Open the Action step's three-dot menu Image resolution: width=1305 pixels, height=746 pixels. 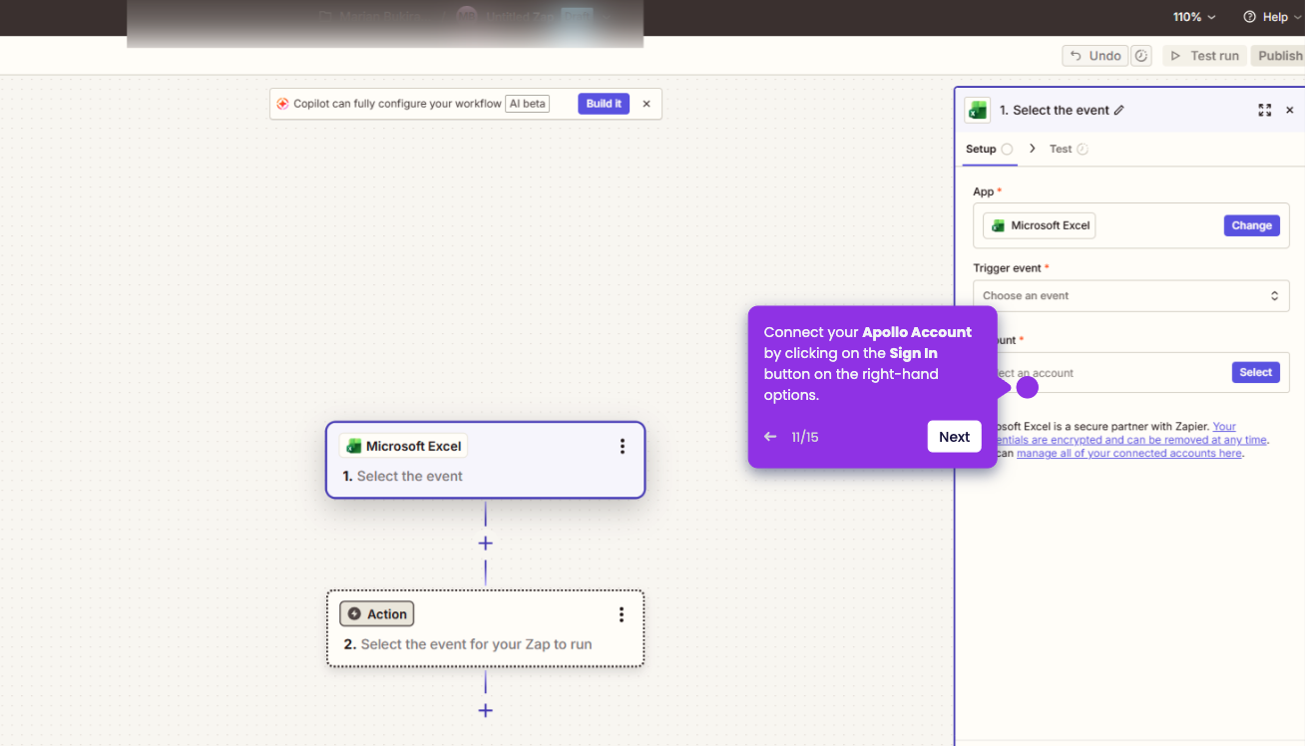(x=622, y=614)
